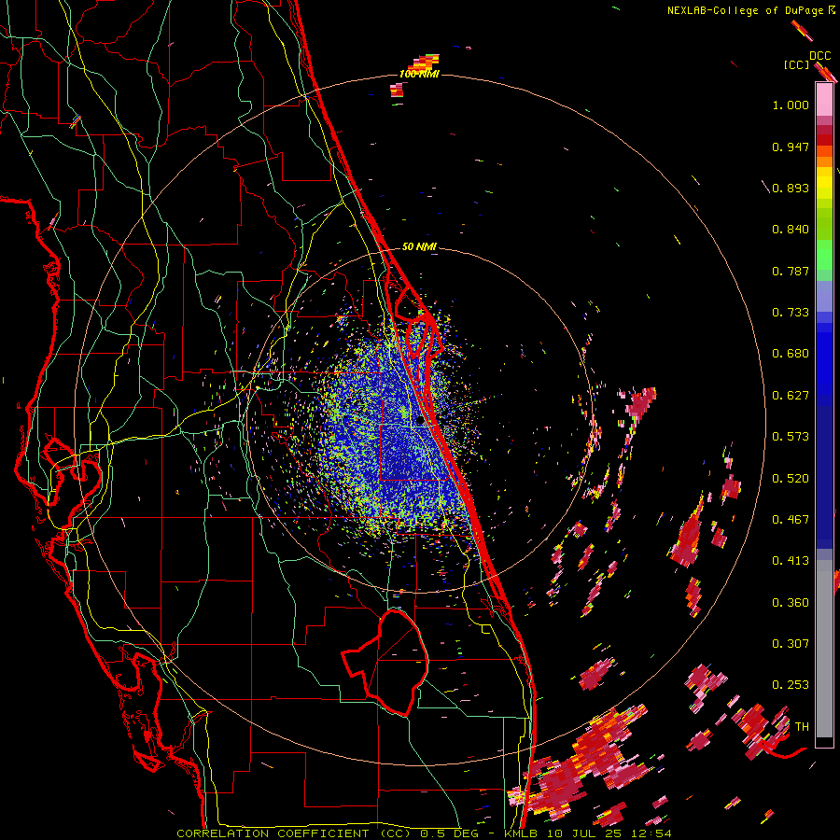This screenshot has width=840, height=840.
Task: Click the 0.307 scale value
Action: 791,644
